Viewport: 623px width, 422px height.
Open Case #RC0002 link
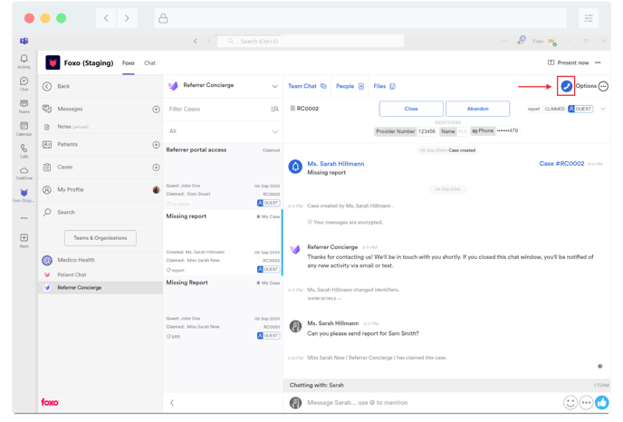tap(561, 163)
